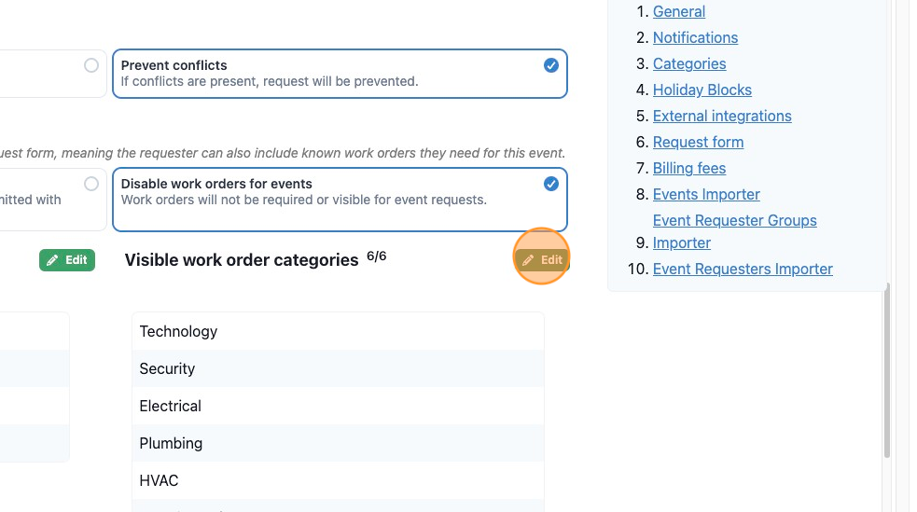Open the Holiday Blocks link

tap(702, 90)
